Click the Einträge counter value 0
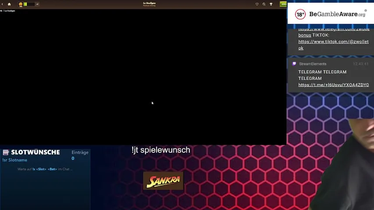The image size is (374, 210). 73,158
